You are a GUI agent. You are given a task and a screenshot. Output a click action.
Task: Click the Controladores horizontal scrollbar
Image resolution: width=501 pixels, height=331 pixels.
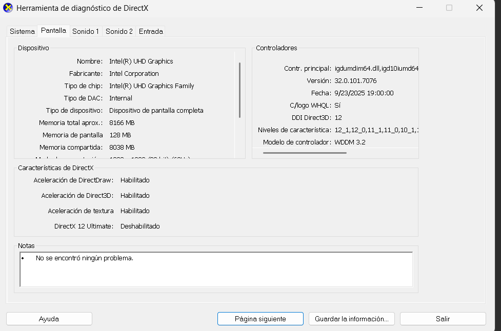(x=305, y=153)
